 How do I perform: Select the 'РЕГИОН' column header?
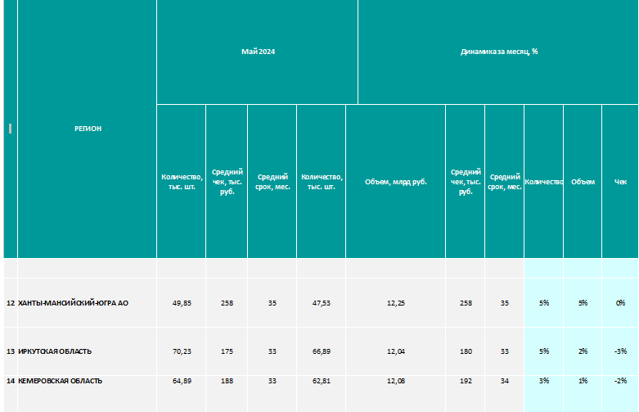(88, 129)
